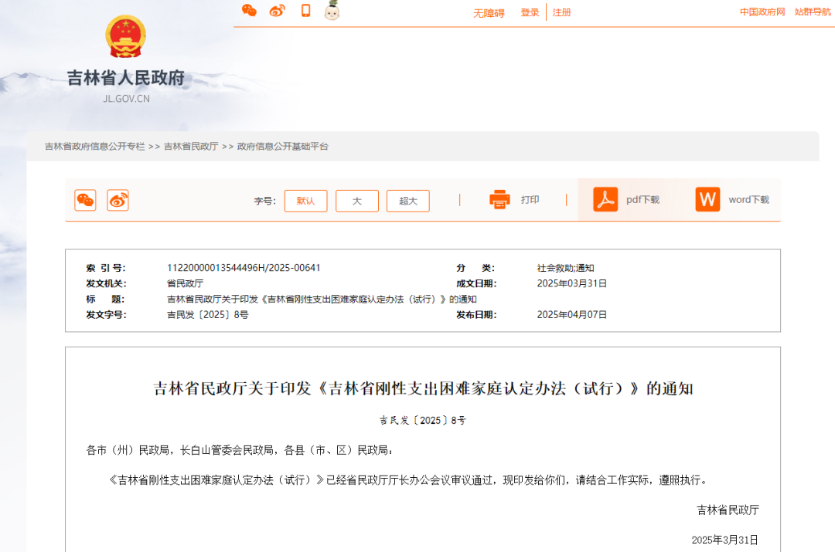Open the 站群导航 site navigation menu

813,12
